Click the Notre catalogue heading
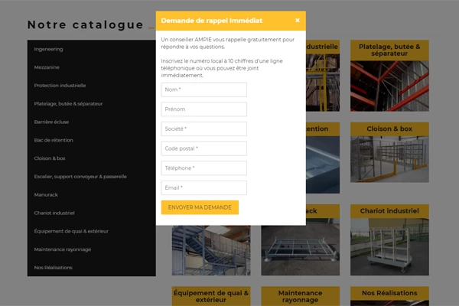This screenshot has height=306, width=459. (86, 25)
